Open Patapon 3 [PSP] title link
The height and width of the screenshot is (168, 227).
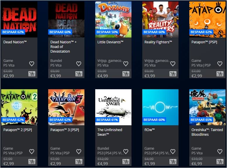click(x=65, y=130)
